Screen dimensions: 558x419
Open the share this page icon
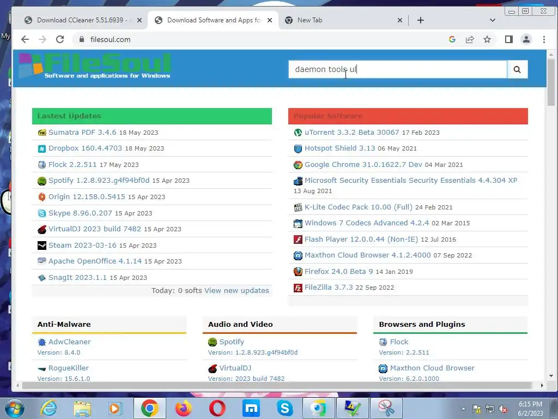pos(470,39)
